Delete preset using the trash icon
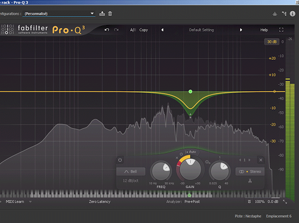This screenshot has width=299, height=223. point(110,14)
